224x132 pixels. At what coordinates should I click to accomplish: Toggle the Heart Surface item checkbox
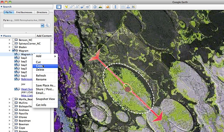click(x=16, y=89)
